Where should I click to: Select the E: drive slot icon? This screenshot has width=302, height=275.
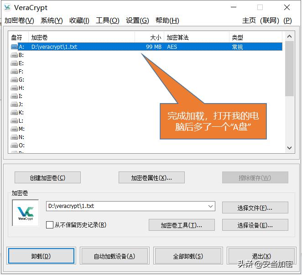click(x=14, y=63)
